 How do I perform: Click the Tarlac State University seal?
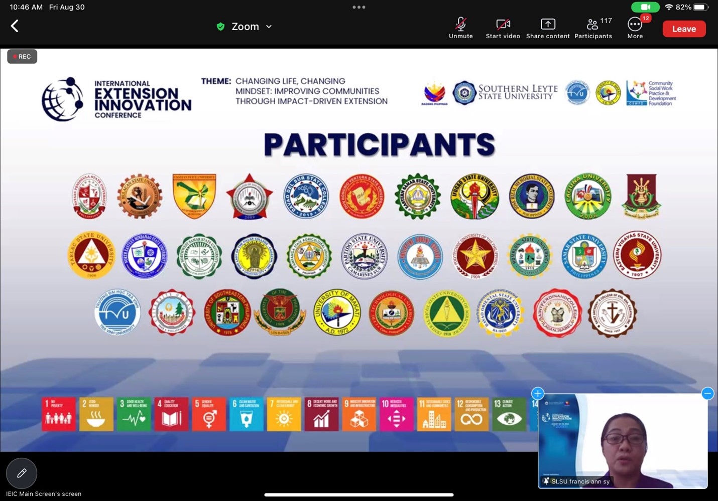91,255
